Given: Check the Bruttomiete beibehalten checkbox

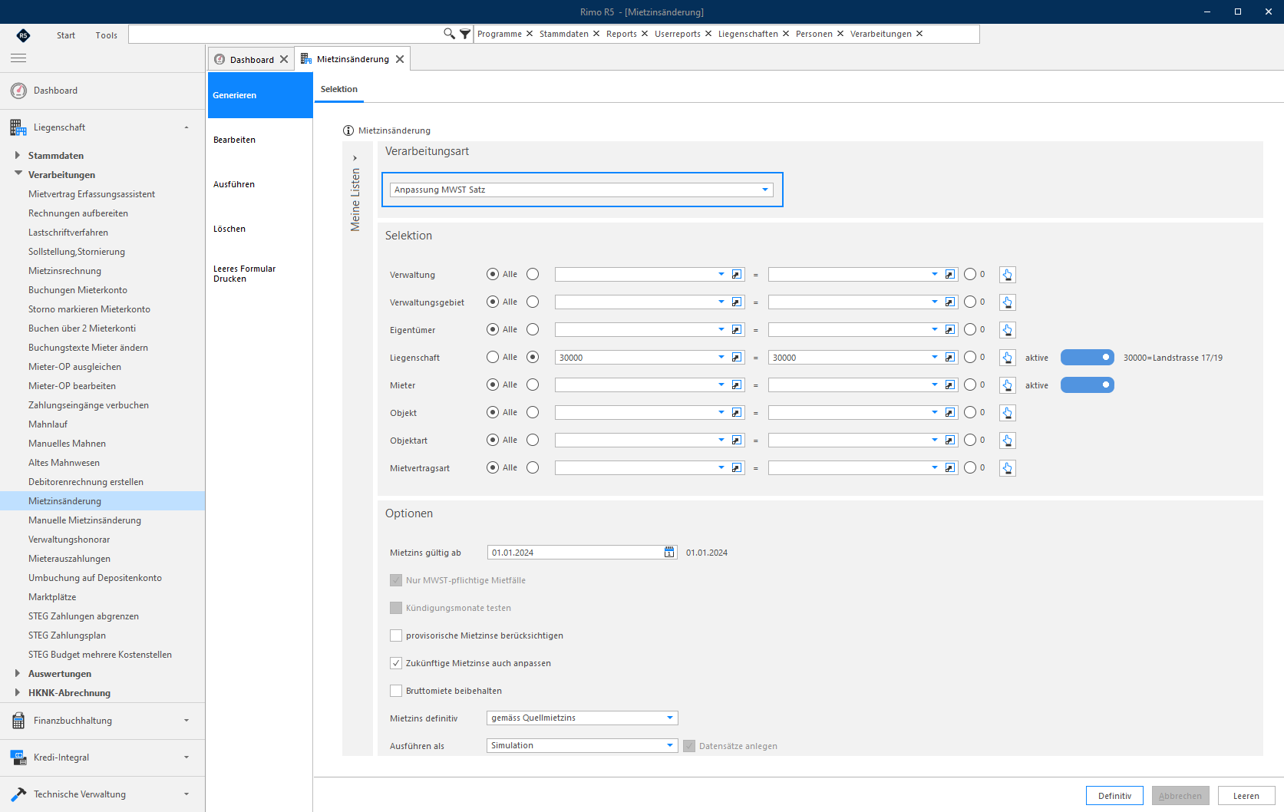Looking at the screenshot, I should pos(396,691).
